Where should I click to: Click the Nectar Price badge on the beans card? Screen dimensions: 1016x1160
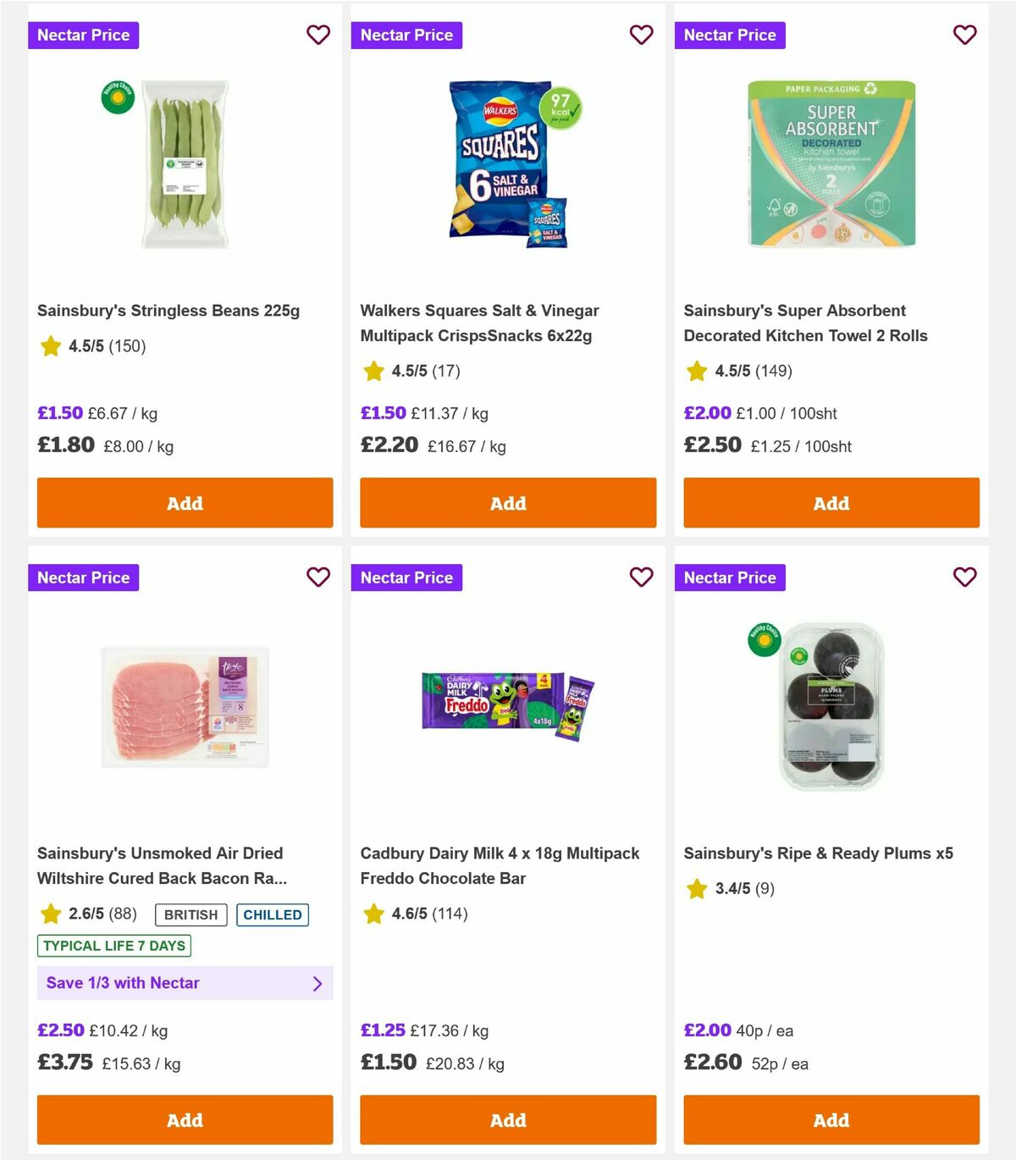click(x=83, y=35)
